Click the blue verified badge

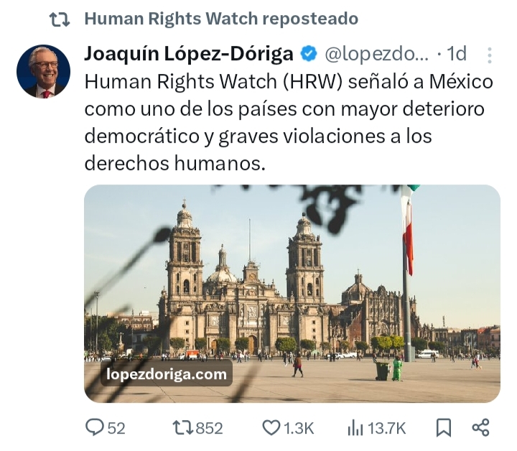pos(308,54)
